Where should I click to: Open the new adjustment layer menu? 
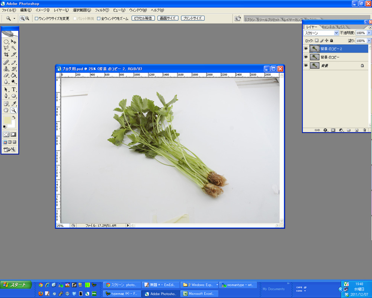point(341,130)
